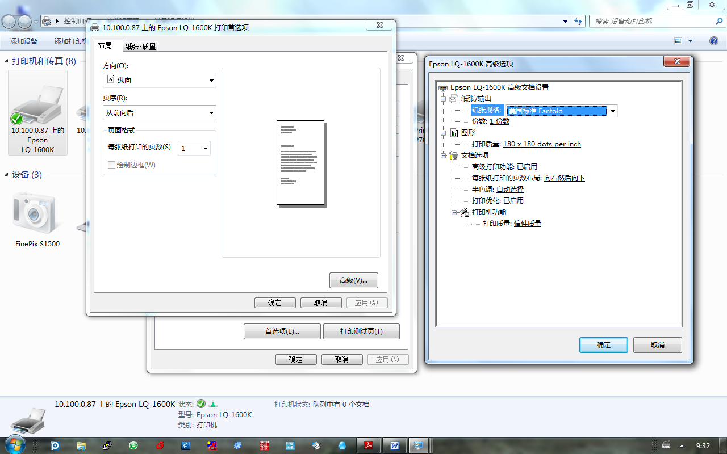Click the 高级打印功能 已启用 value
This screenshot has width=727, height=454.
[527, 167]
